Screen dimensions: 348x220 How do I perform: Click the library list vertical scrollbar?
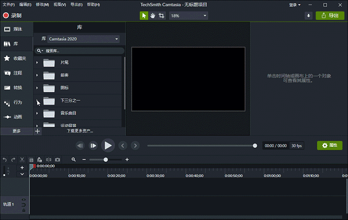[124, 83]
